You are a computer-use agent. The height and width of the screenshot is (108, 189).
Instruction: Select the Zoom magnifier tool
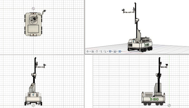[101, 51]
